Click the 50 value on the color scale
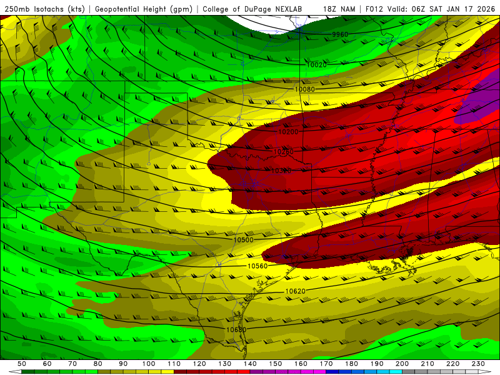 [22, 364]
